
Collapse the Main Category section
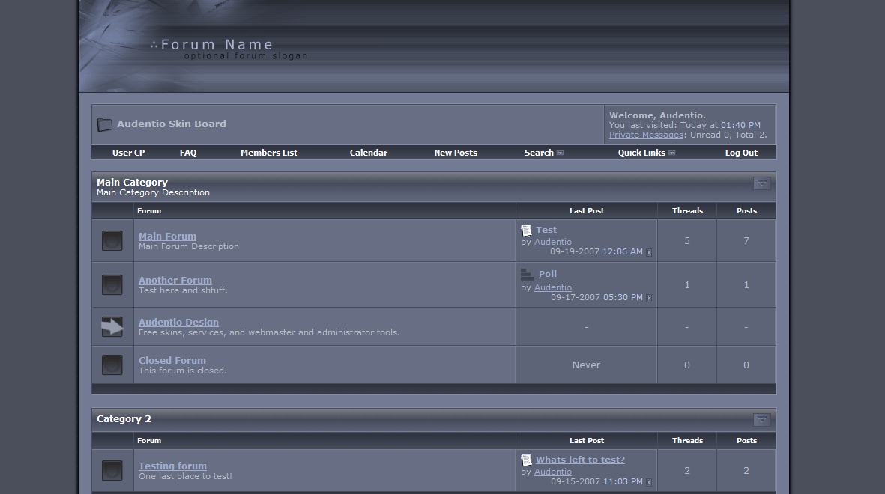[761, 183]
